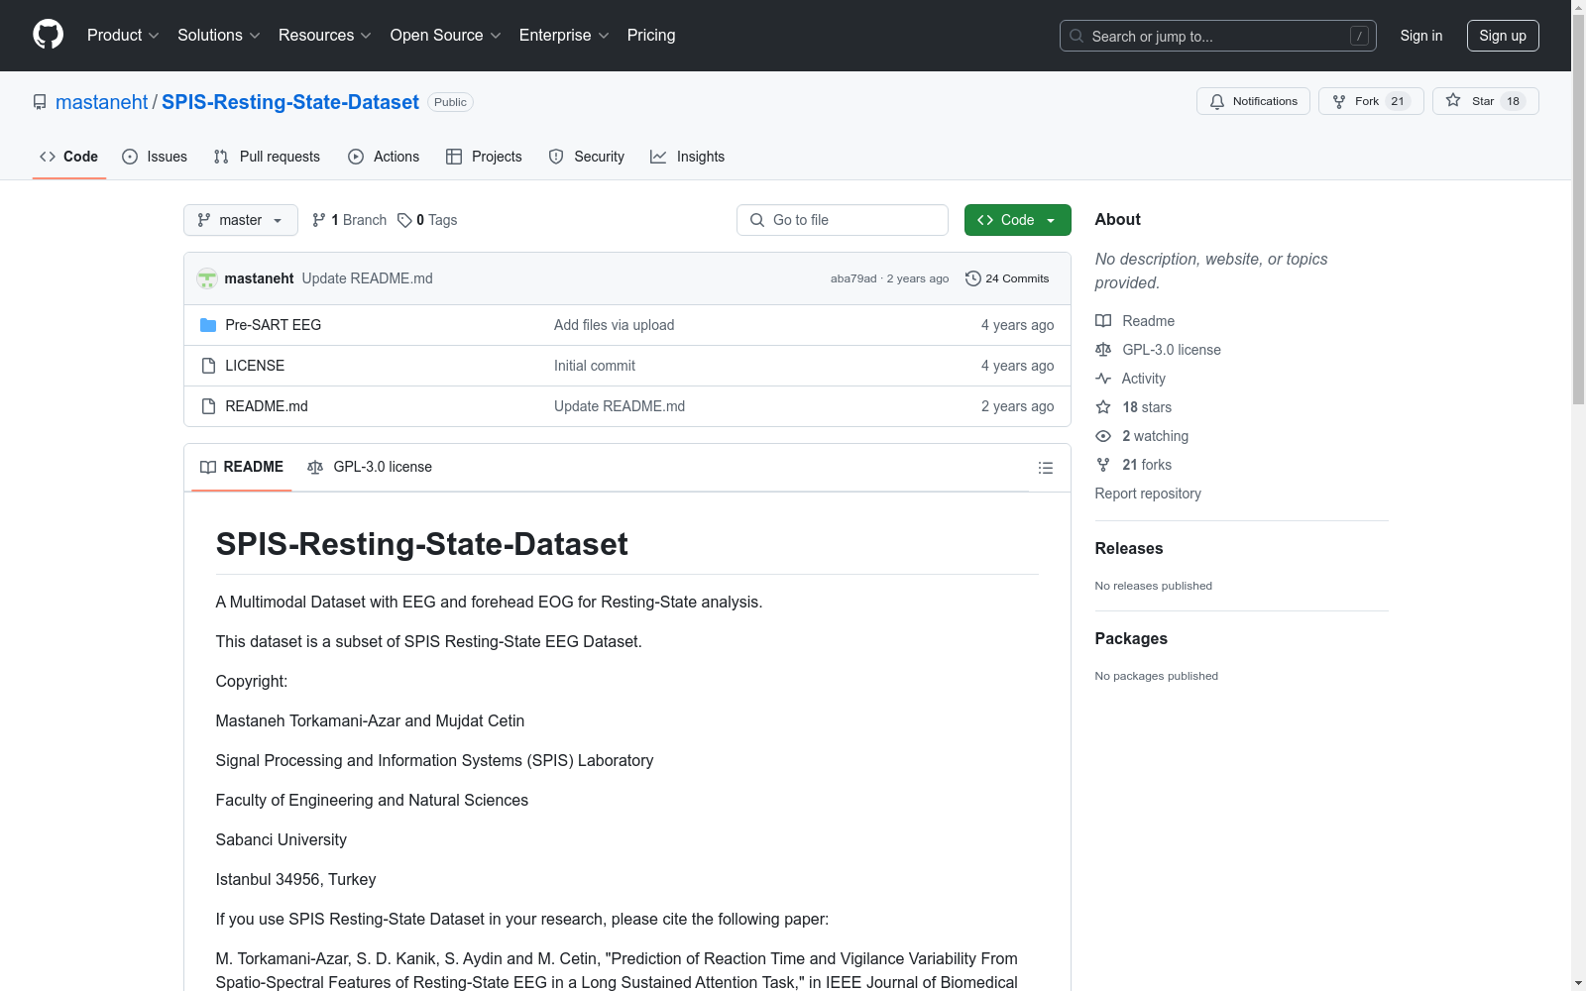
Task: Expand the Resources menu
Action: click(324, 35)
